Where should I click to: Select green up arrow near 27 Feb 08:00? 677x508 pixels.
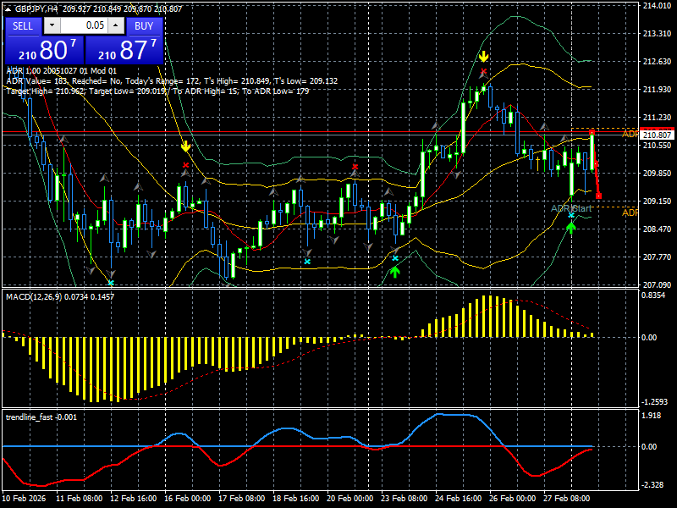[x=570, y=228]
